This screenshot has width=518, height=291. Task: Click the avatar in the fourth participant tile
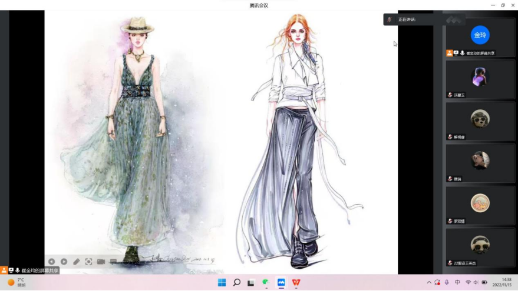[480, 161]
